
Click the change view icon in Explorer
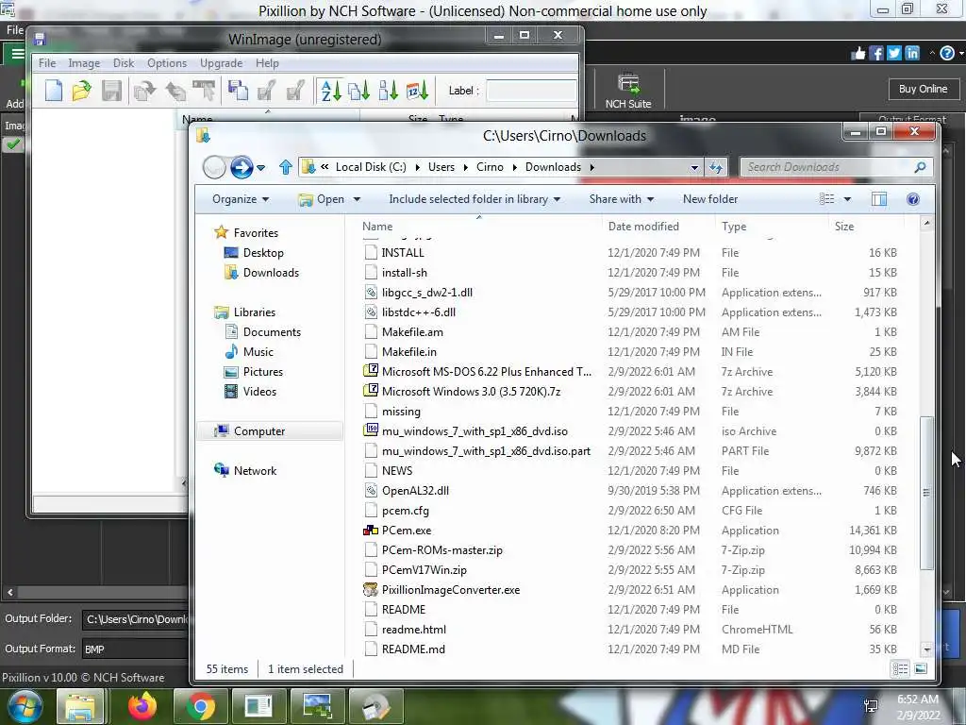pos(826,199)
